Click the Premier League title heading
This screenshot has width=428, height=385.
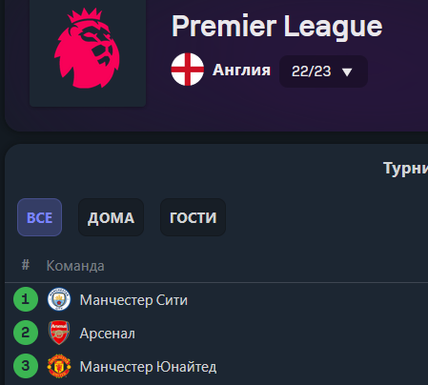[277, 27]
